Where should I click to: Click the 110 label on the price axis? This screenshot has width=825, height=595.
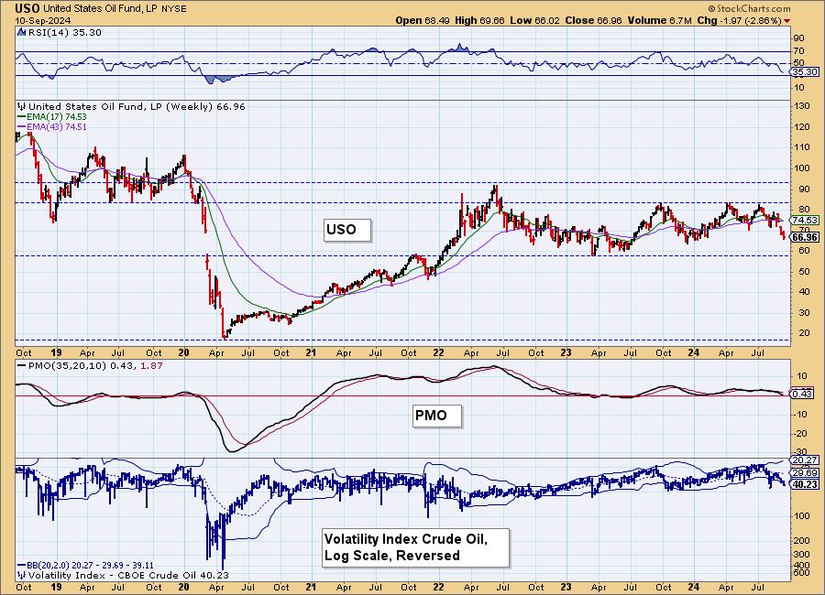[802, 147]
